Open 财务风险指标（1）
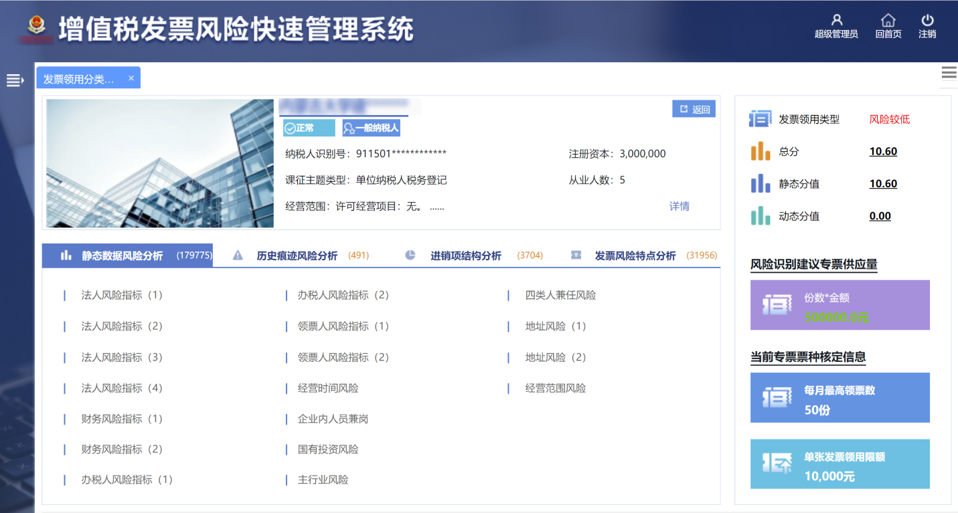This screenshot has width=958, height=513. pyautogui.click(x=122, y=419)
